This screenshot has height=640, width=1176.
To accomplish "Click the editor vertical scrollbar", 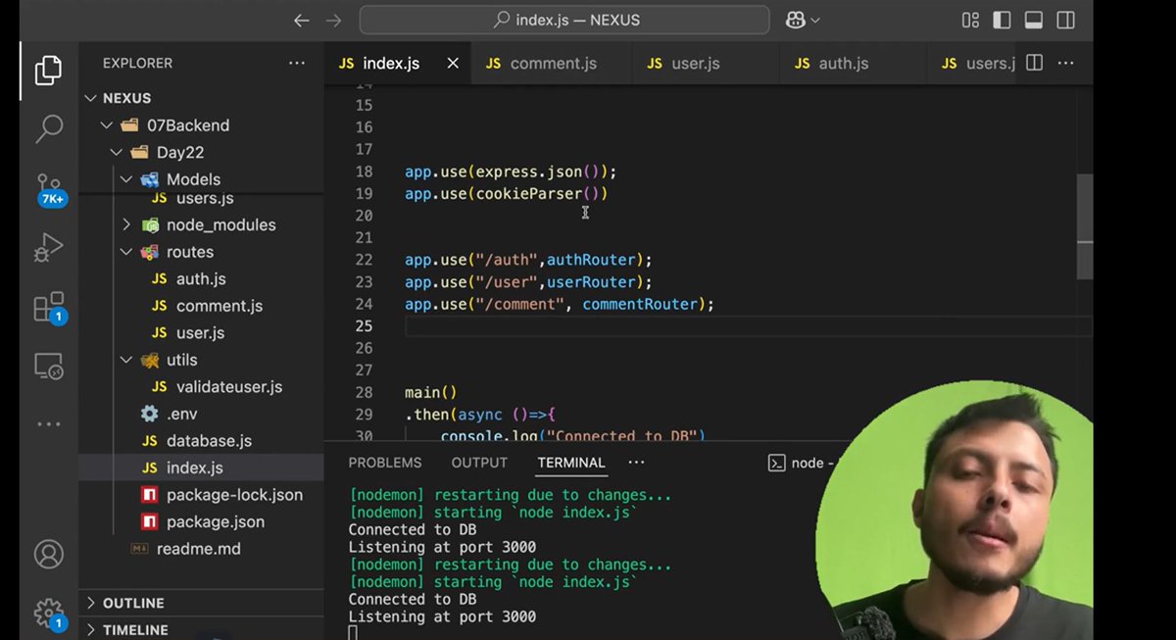I will click(1085, 226).
